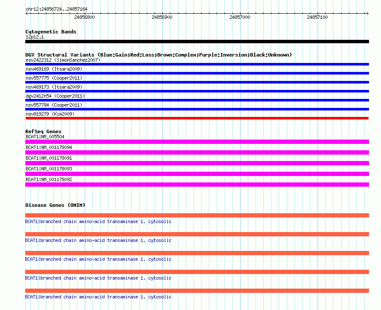Click the 24856800 ruler position label
381x310 pixels.
point(85,17)
